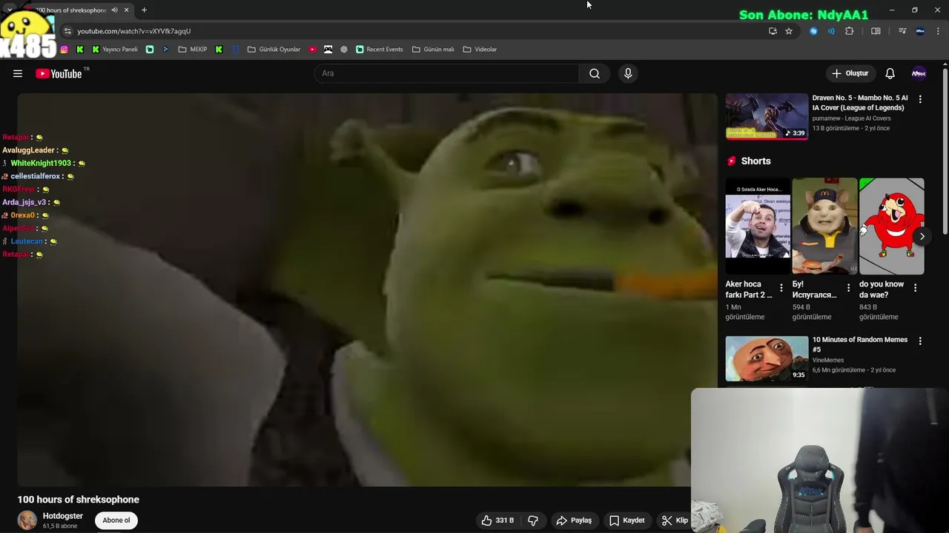
Task: Start voice search with microphone icon
Action: click(628, 73)
